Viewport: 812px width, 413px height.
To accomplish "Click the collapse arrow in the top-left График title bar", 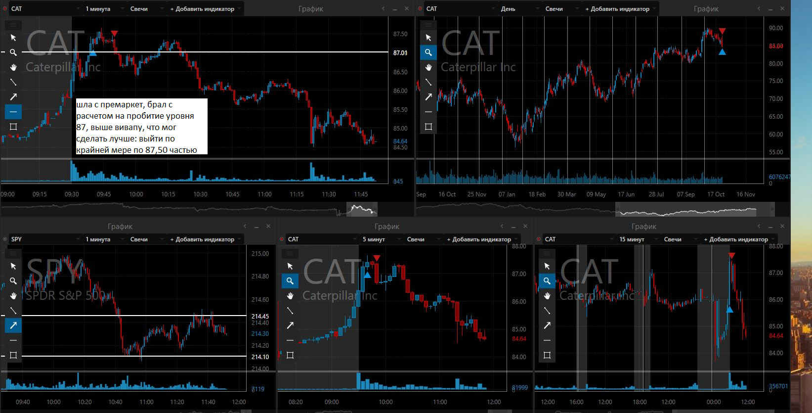I will [x=383, y=9].
